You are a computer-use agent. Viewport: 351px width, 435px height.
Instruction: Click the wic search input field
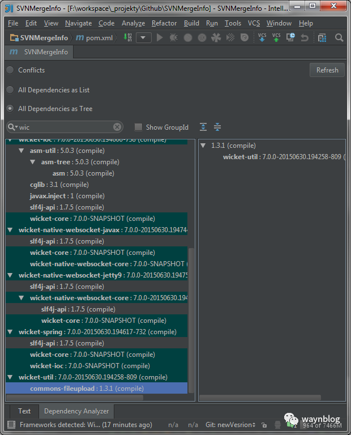(x=66, y=127)
